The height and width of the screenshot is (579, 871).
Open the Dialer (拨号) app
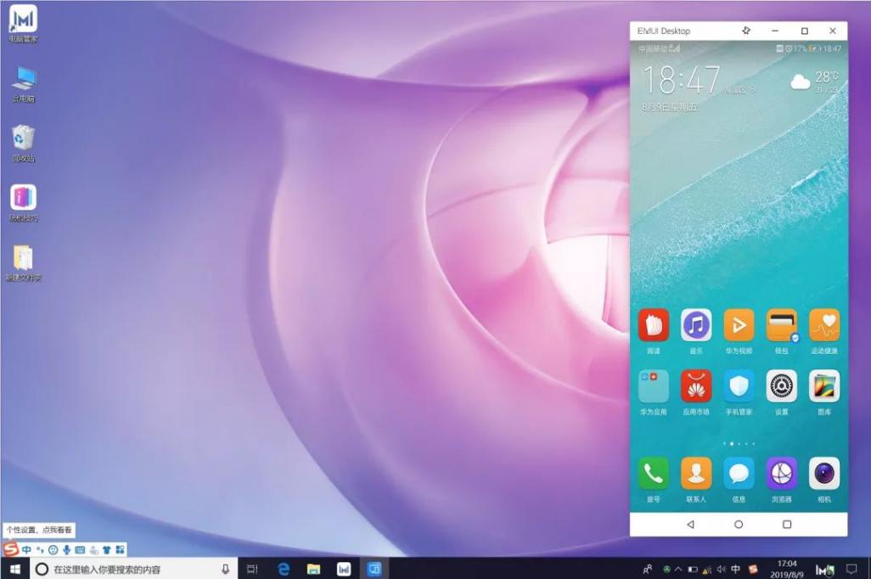(653, 472)
